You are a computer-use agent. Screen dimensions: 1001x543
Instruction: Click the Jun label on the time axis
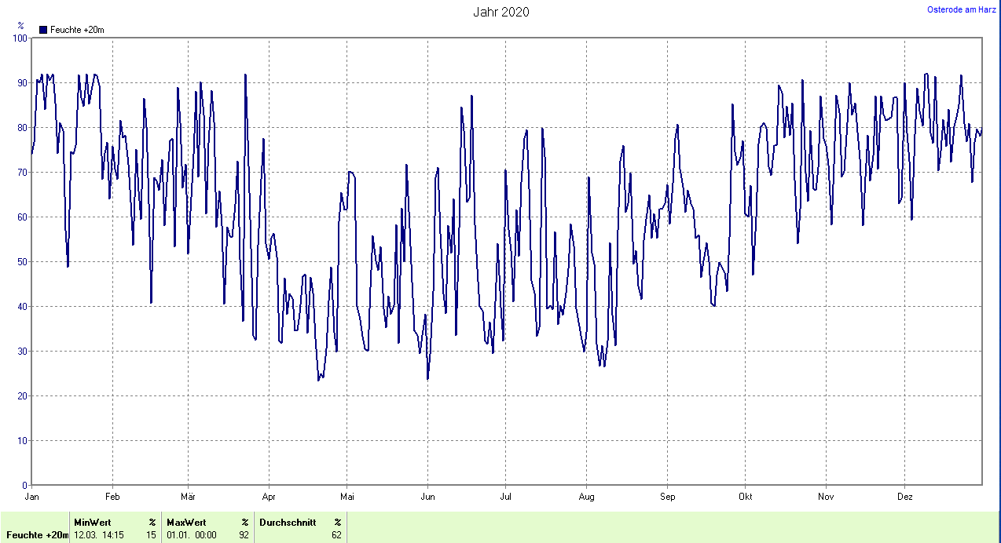[427, 497]
